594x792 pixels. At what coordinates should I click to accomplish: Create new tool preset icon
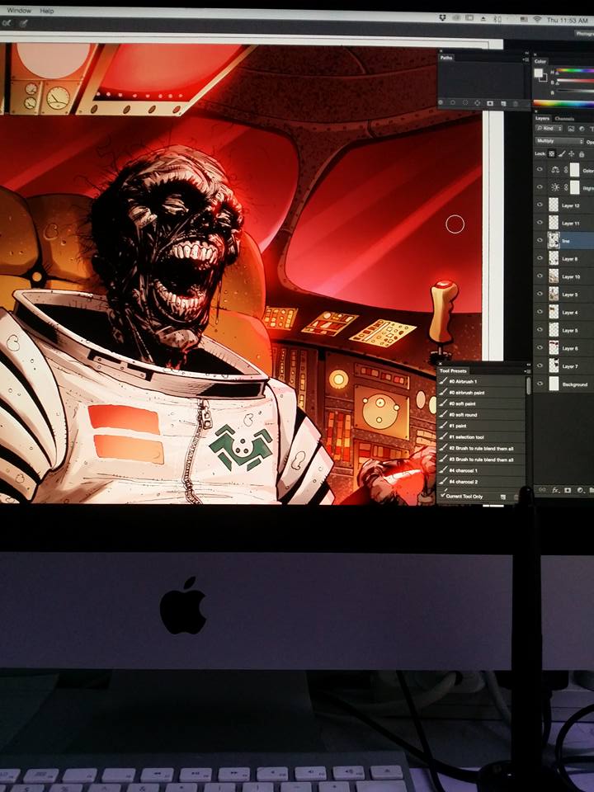[x=503, y=497]
